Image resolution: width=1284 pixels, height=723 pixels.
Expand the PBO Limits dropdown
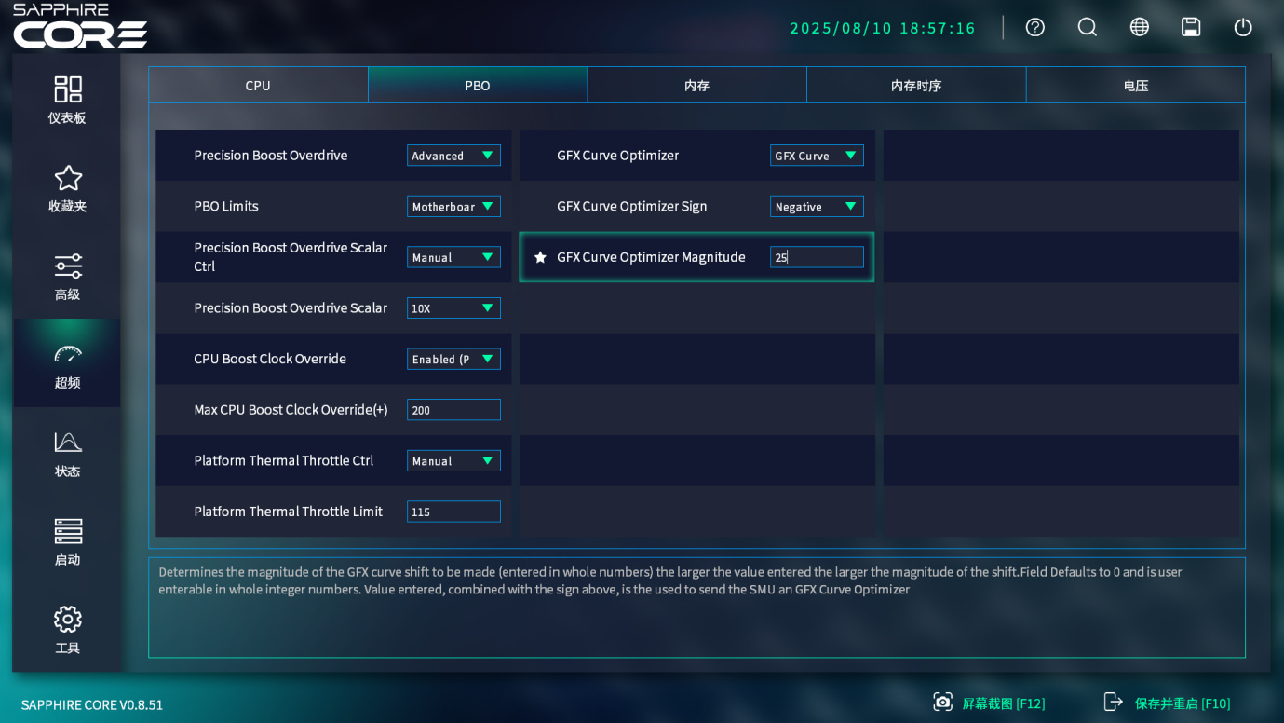[x=453, y=207]
